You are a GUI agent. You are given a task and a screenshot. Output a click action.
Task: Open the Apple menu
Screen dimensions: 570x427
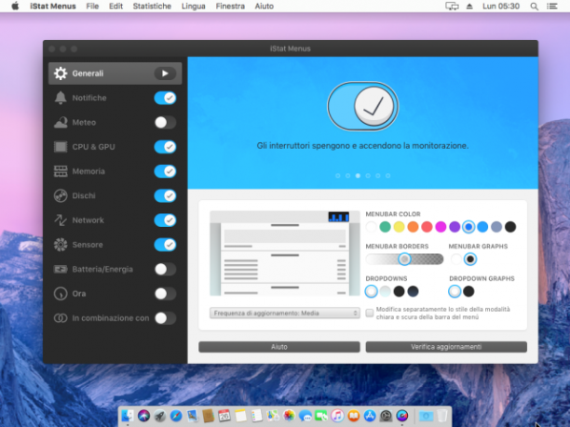click(x=15, y=7)
